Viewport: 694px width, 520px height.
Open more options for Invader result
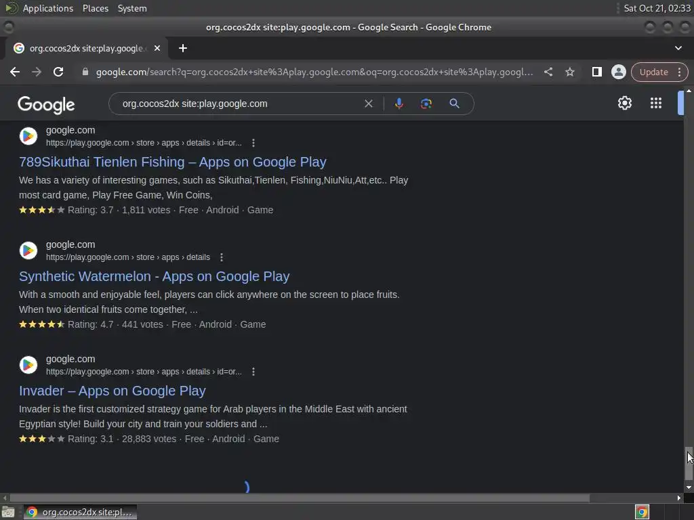coord(253,372)
